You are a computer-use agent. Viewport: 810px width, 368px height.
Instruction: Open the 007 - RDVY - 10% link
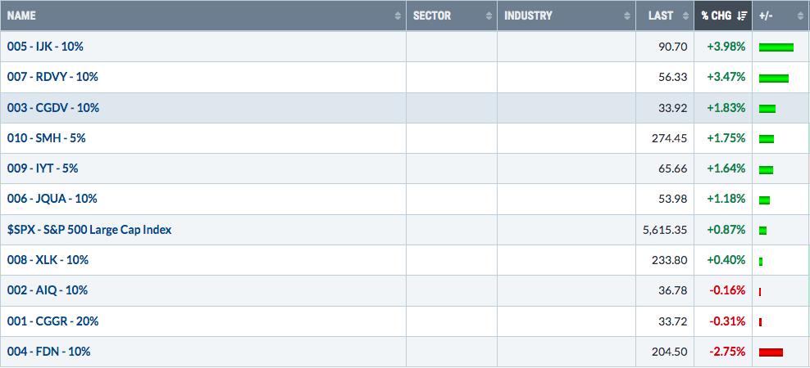click(52, 77)
